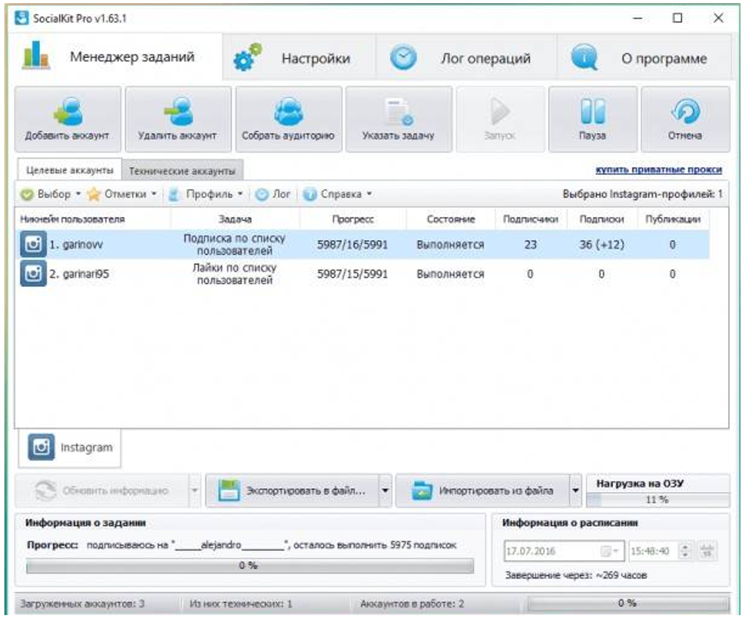Open the Лог toolbar item
This screenshot has height=622, width=743.
[x=273, y=194]
